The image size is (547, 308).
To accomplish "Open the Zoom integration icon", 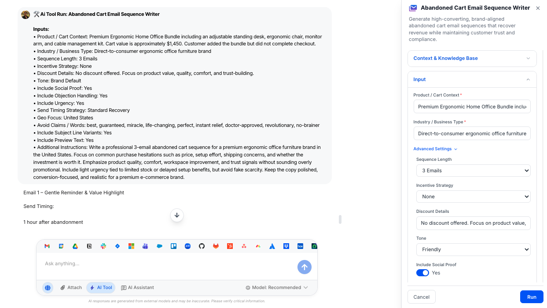I will click(187, 246).
